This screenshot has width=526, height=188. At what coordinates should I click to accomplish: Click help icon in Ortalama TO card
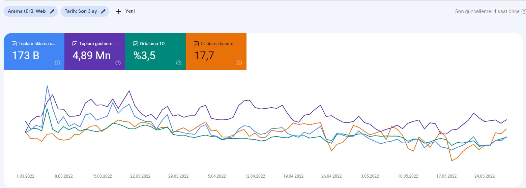point(179,63)
